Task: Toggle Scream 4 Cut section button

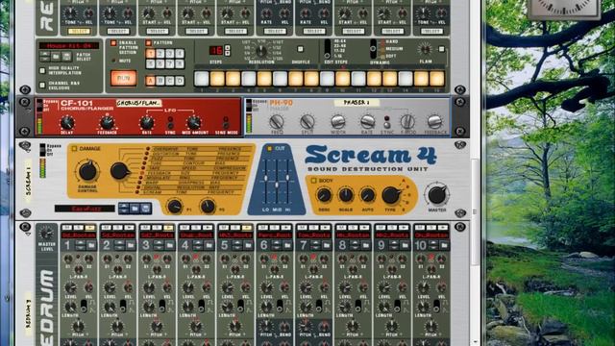Action: 269,149
